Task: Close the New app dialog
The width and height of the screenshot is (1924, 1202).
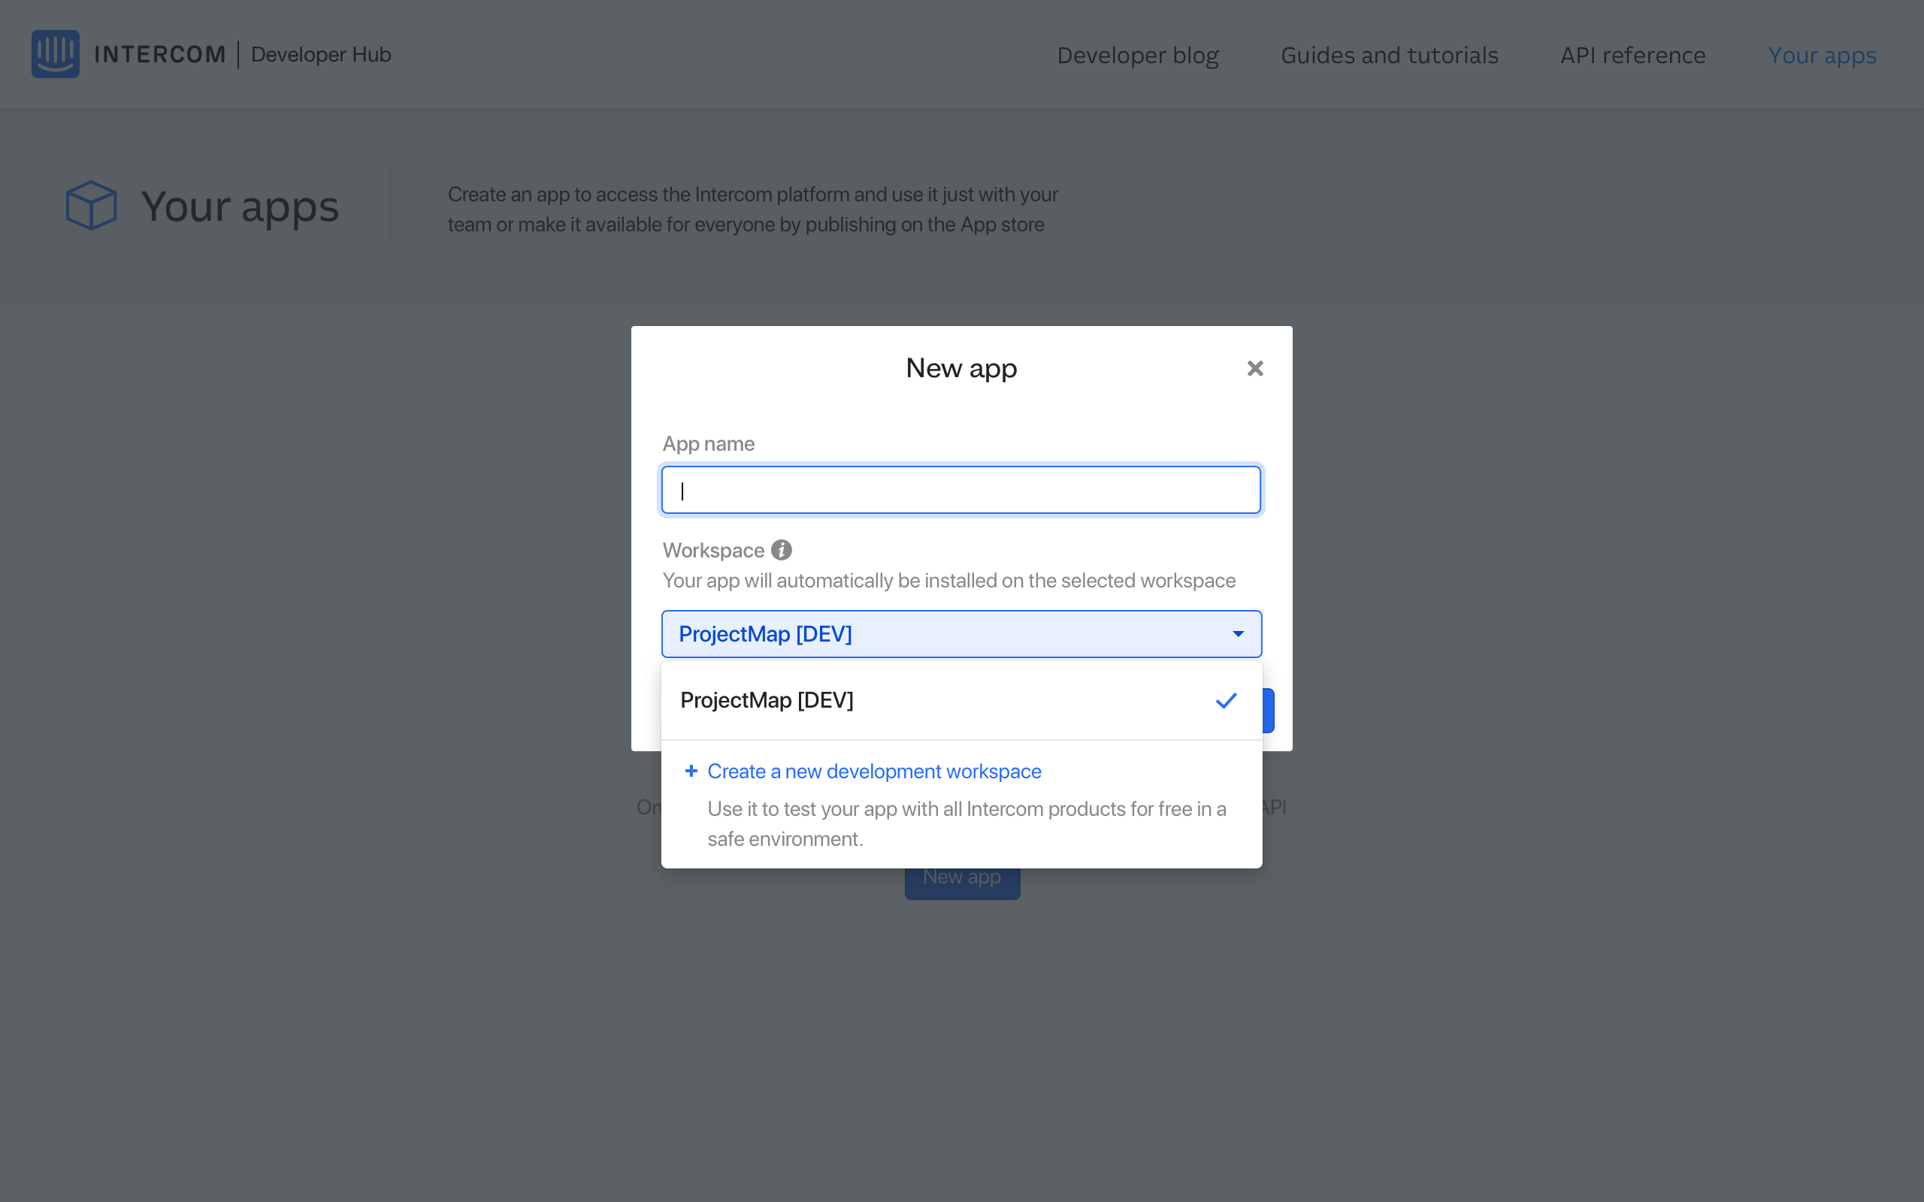Action: [1254, 368]
